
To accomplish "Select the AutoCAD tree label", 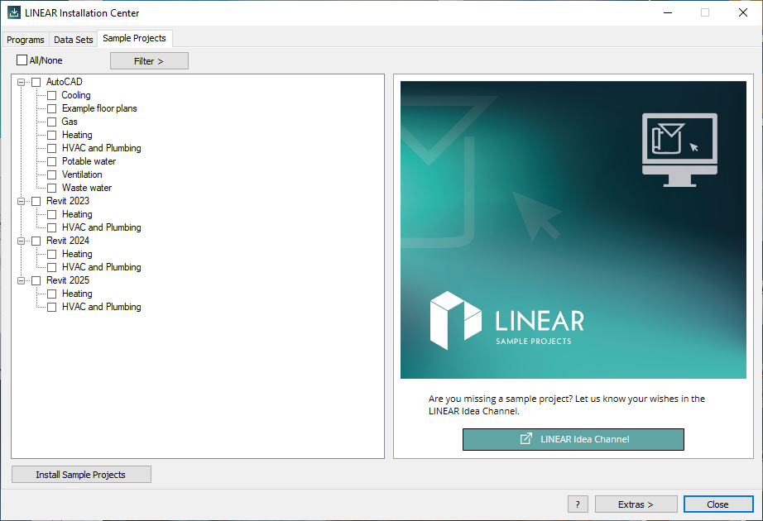I will [x=65, y=82].
